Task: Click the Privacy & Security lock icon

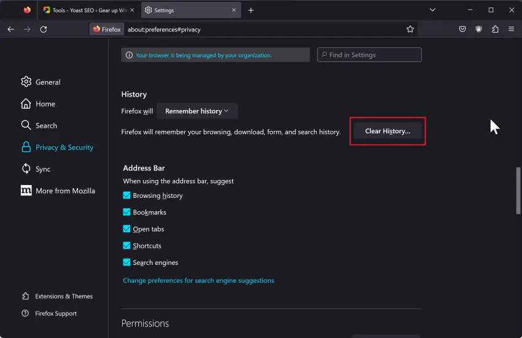Action: (26, 147)
